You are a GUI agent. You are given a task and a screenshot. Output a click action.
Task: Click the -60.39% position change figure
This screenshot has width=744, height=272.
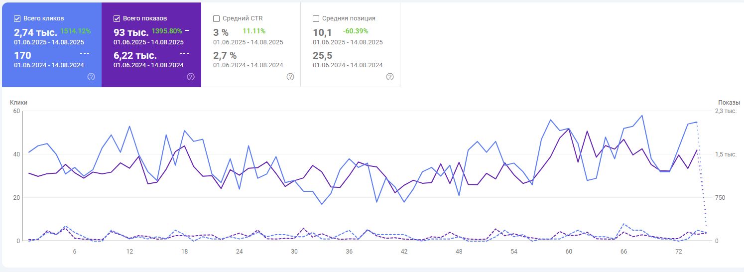[x=356, y=31]
